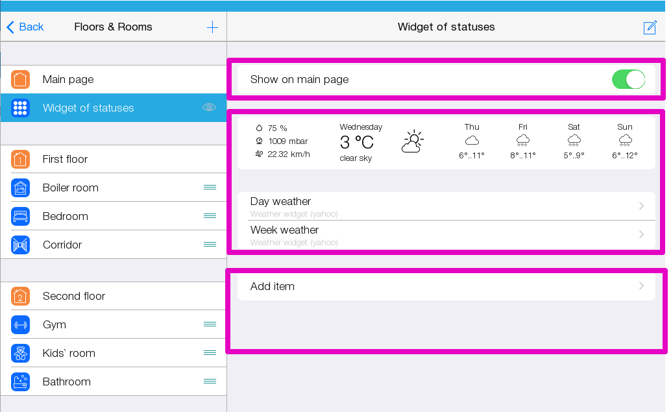The width and height of the screenshot is (671, 412).
Task: Click the Boiler room icon
Action: click(21, 188)
